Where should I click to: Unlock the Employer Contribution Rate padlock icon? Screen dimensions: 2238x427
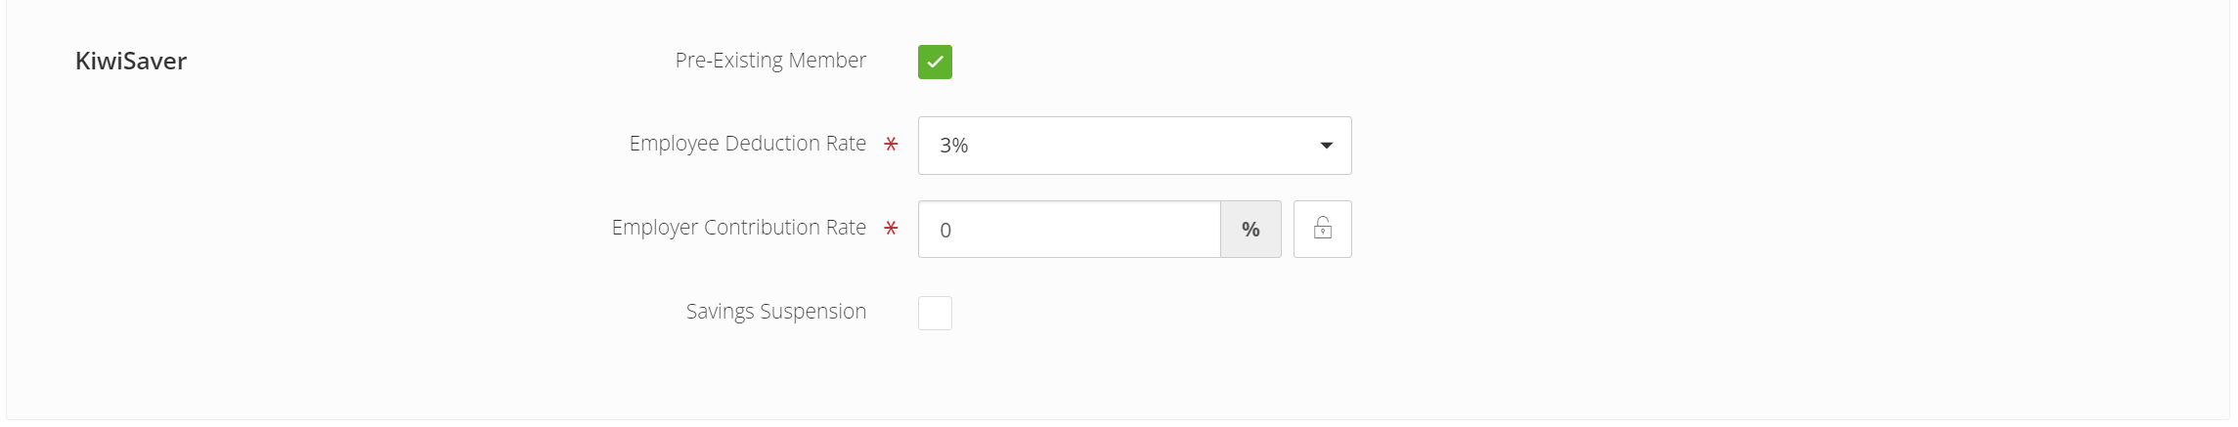click(1322, 229)
